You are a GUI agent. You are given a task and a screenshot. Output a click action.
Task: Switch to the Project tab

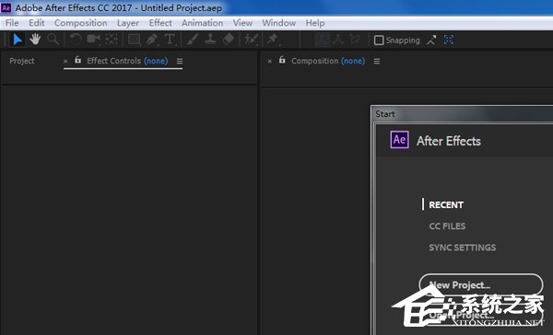coord(22,61)
